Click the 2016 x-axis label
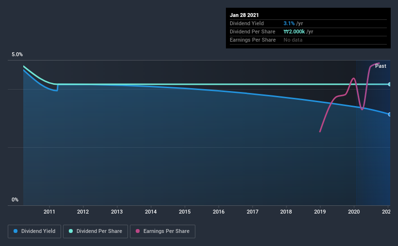The width and height of the screenshot is (398, 246). click(219, 212)
